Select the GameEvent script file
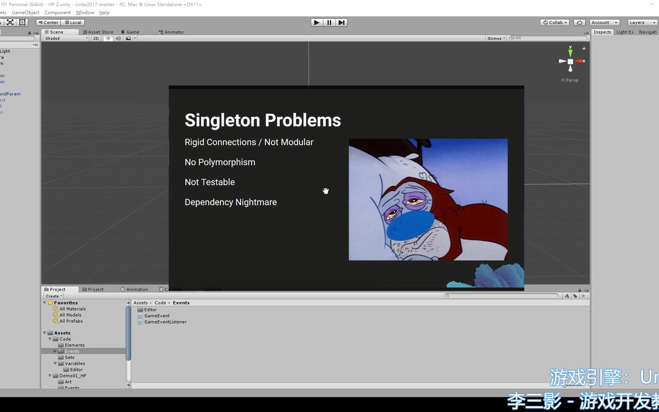This screenshot has height=412, width=659. [154, 316]
